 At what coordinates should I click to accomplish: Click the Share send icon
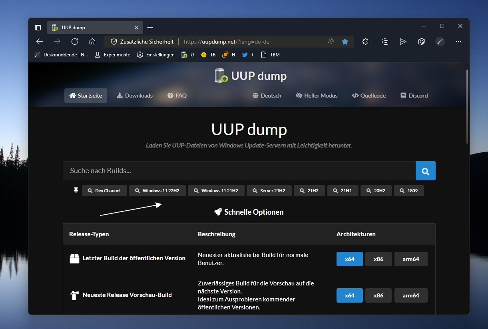(x=403, y=42)
